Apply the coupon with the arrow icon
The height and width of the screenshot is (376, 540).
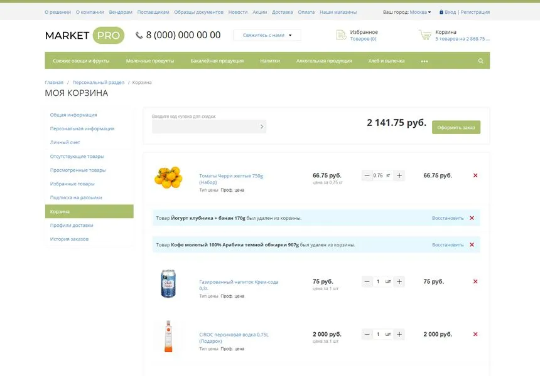262,126
